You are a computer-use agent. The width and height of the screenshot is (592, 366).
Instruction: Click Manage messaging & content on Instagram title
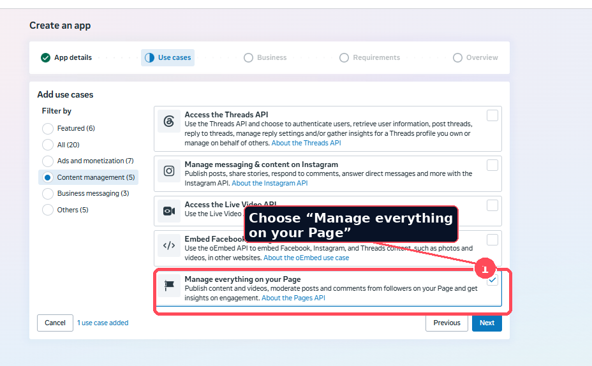tap(262, 165)
